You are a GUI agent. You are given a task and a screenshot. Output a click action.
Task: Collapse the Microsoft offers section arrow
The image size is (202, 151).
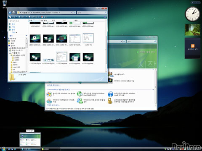point(153,90)
